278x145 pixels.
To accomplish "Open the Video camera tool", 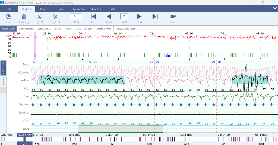I will 173,17.
